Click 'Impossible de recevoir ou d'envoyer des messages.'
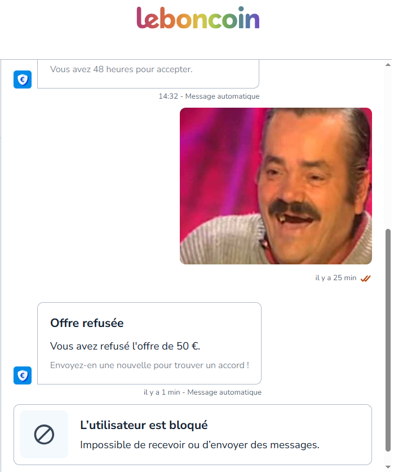 200,445
